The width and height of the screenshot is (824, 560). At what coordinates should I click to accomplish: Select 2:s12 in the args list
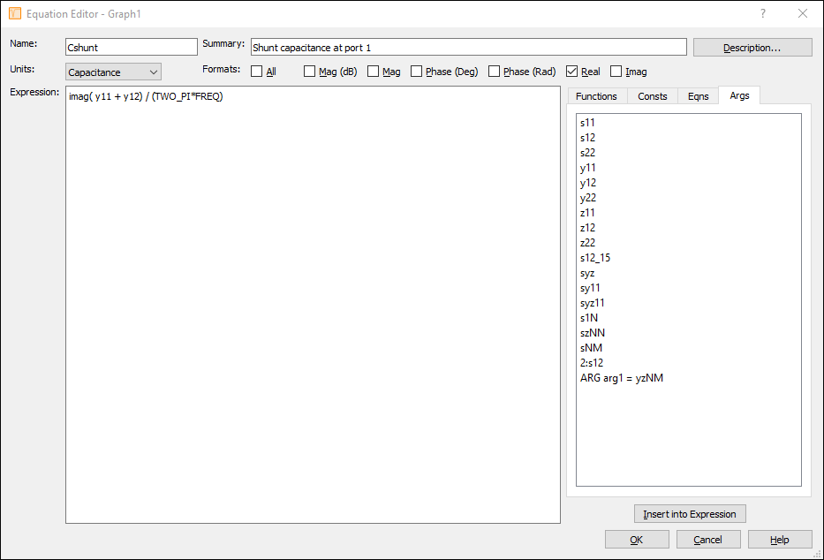pos(592,362)
